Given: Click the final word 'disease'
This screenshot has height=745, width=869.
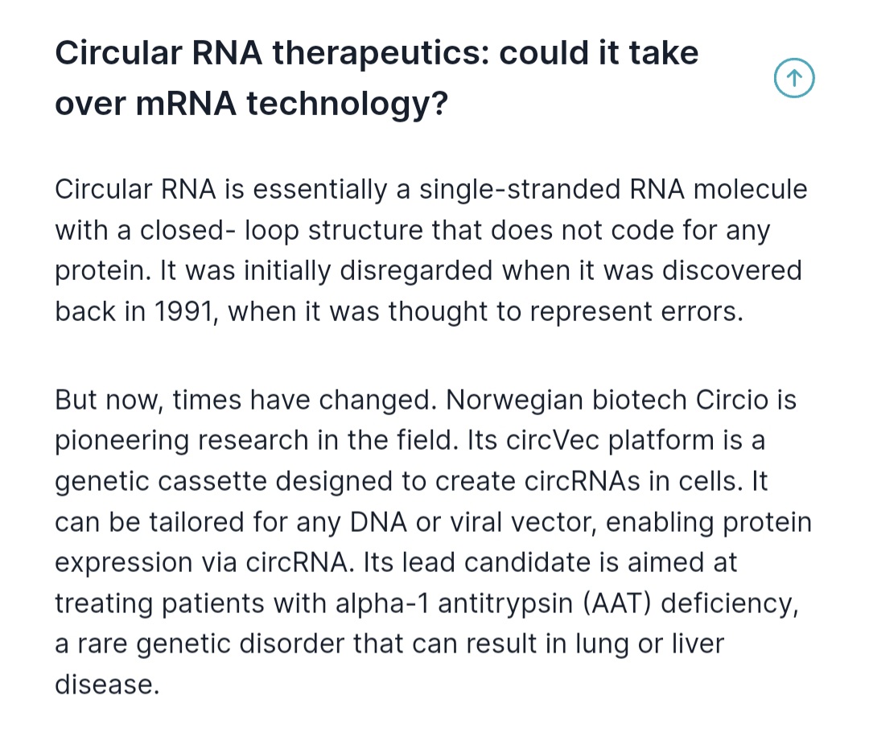Looking at the screenshot, I should (x=103, y=685).
